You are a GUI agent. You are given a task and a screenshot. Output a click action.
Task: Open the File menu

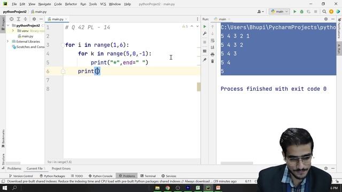coord(14,4)
